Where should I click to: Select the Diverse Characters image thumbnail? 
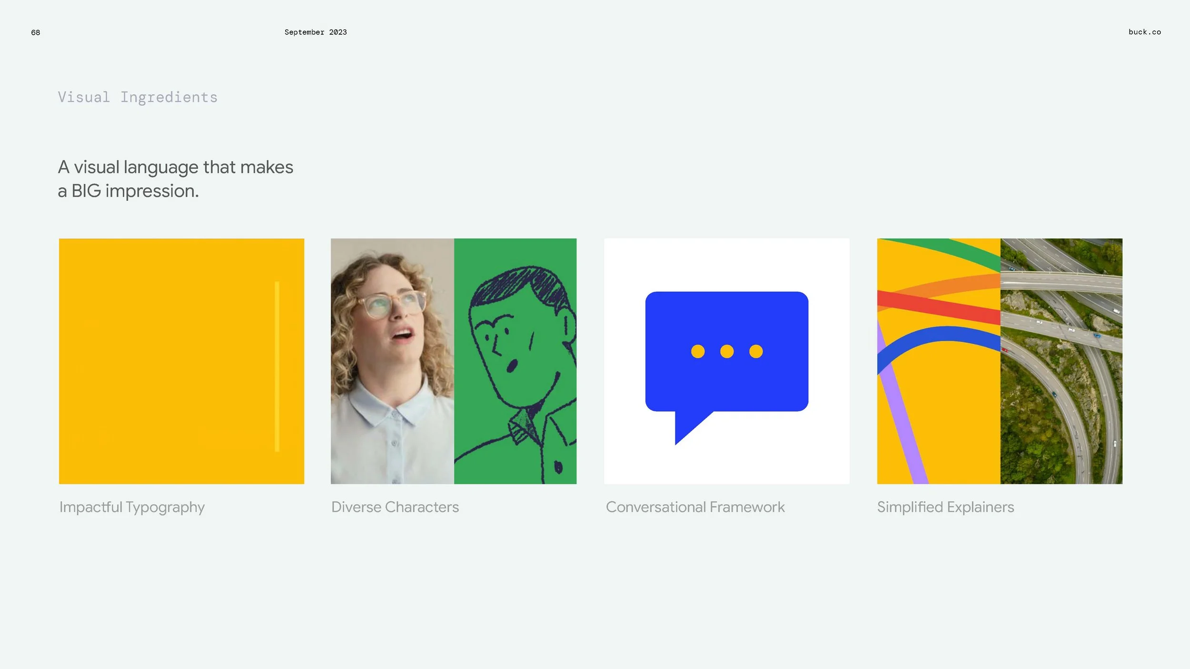(454, 361)
